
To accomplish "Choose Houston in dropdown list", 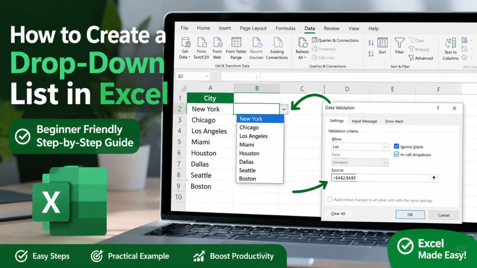I will 260,154.
